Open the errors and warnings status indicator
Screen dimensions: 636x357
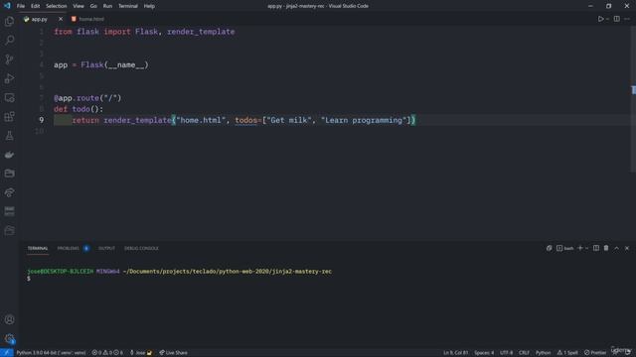[107, 353]
